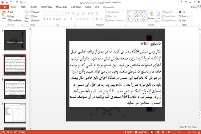
Task: Open Shape Fill dropdown
Action: click(x=167, y=12)
